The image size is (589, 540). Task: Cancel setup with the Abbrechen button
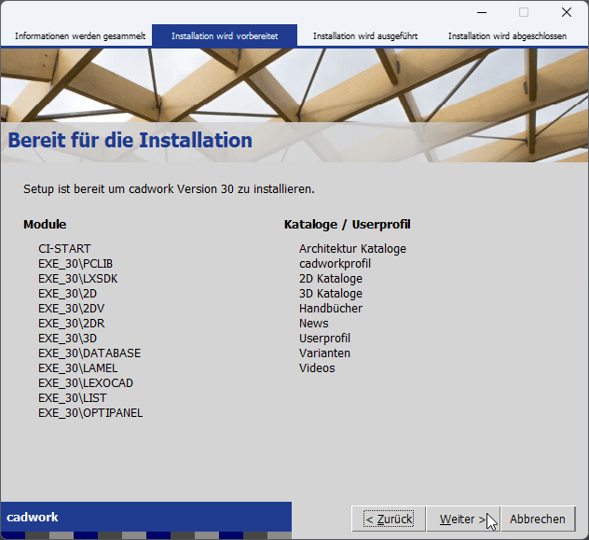538,519
